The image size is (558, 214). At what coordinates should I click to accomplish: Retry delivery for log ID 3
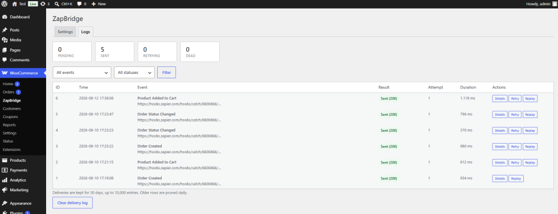(x=515, y=146)
